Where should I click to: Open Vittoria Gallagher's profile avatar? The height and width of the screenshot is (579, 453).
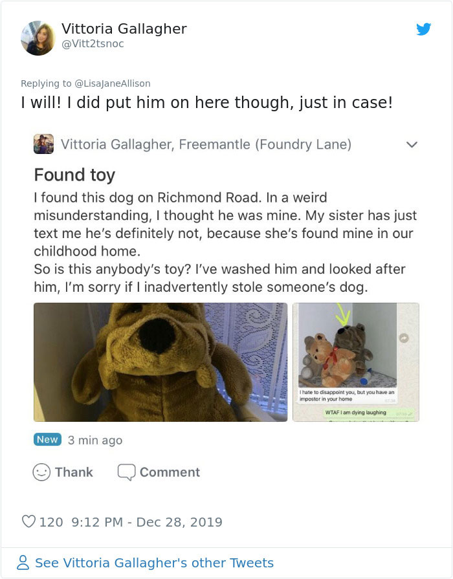pos(38,38)
